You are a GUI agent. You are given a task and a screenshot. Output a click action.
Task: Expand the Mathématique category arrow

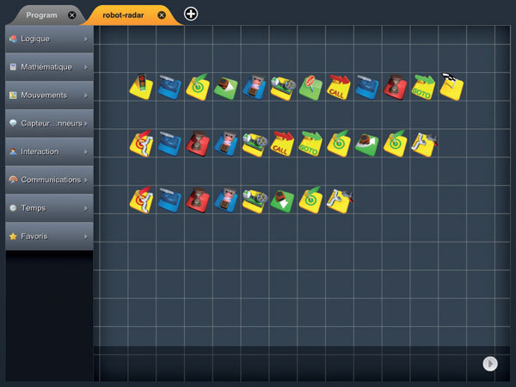85,67
